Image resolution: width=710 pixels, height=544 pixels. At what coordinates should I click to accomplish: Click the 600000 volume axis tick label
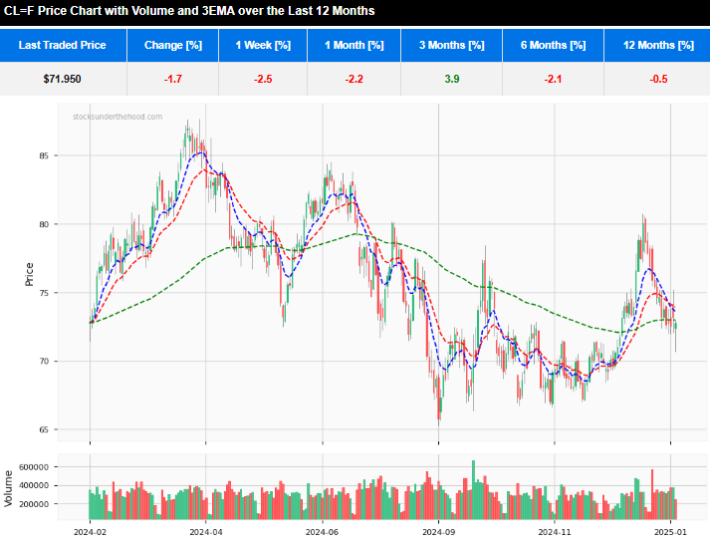tap(34, 467)
